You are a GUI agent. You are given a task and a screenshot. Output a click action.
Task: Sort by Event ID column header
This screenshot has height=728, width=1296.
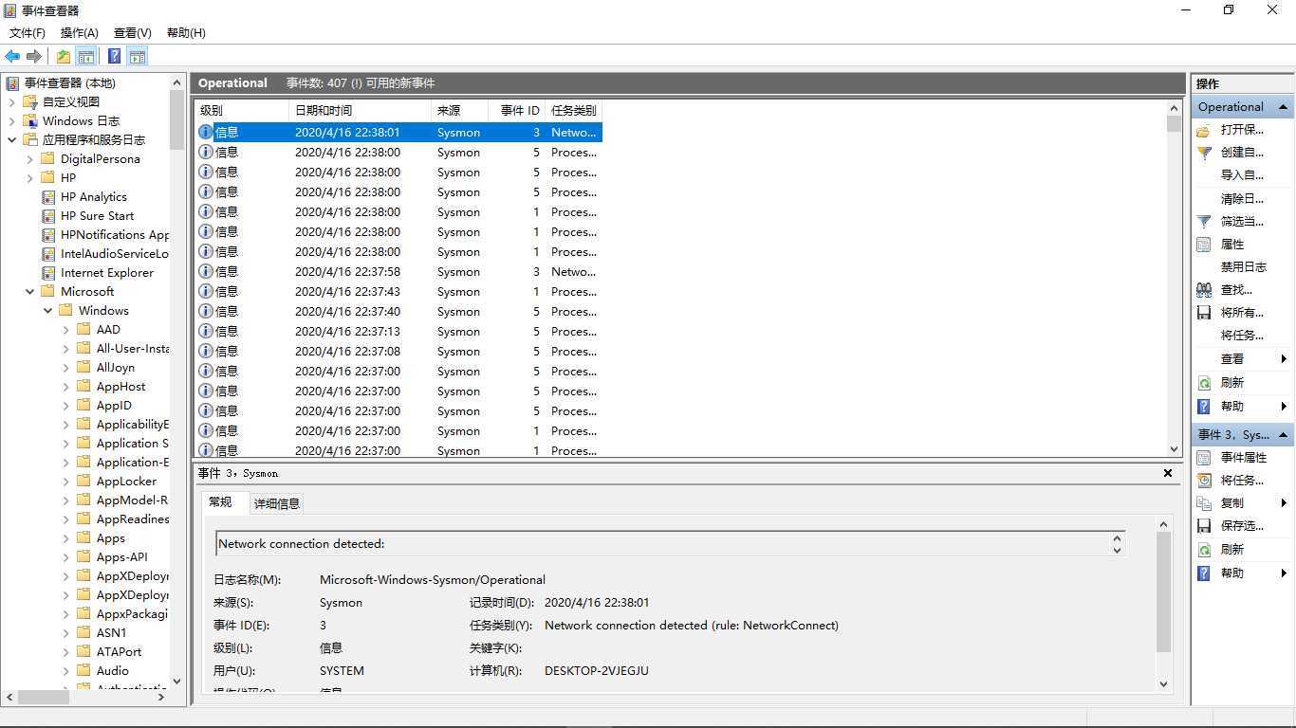click(516, 111)
